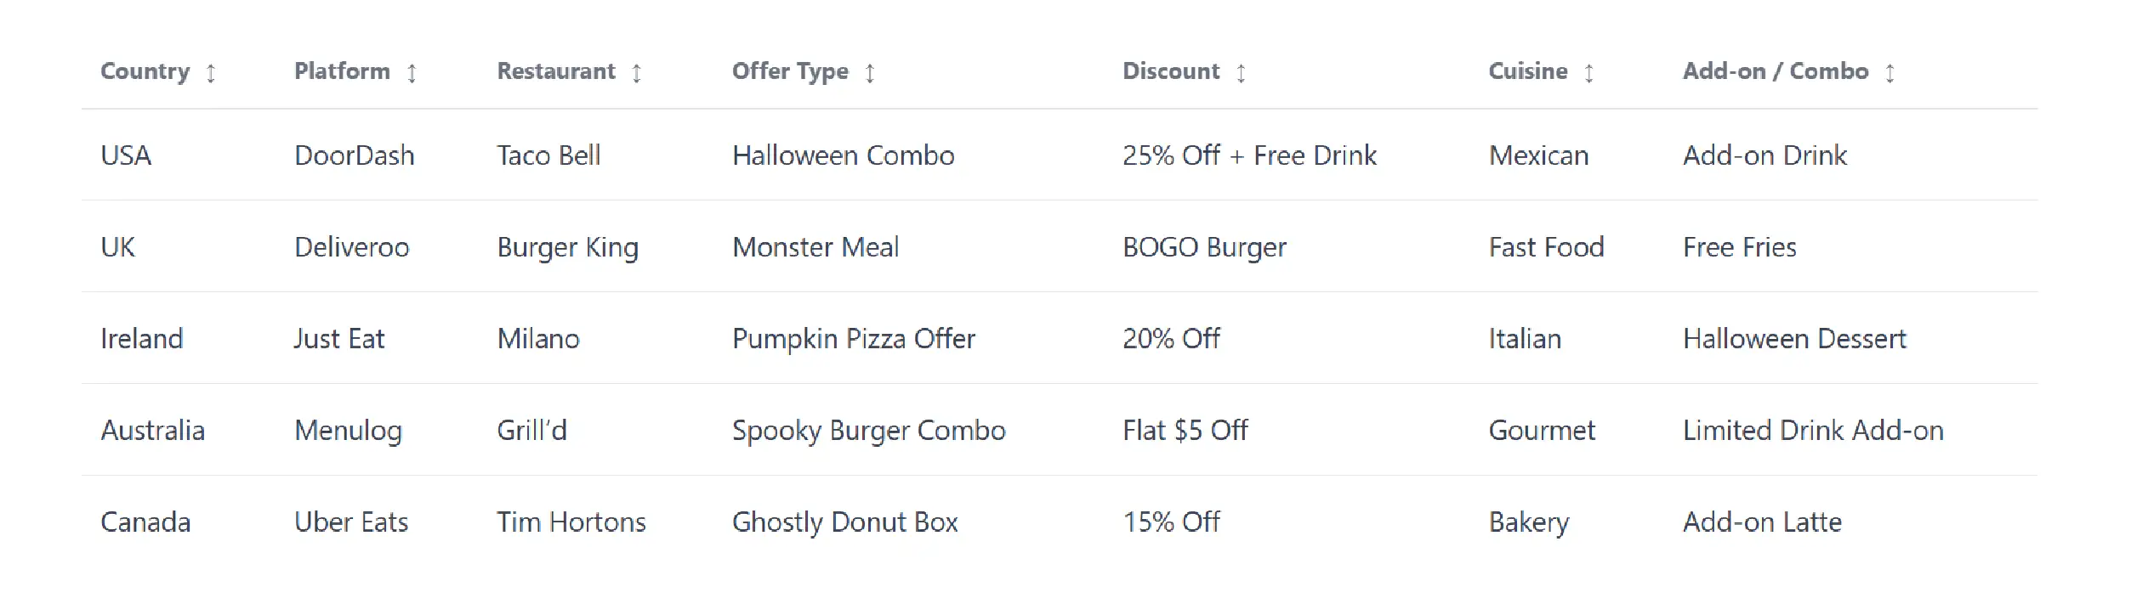Sort the table using the Restaurant sort arrows
The height and width of the screenshot is (598, 2131).
point(636,72)
